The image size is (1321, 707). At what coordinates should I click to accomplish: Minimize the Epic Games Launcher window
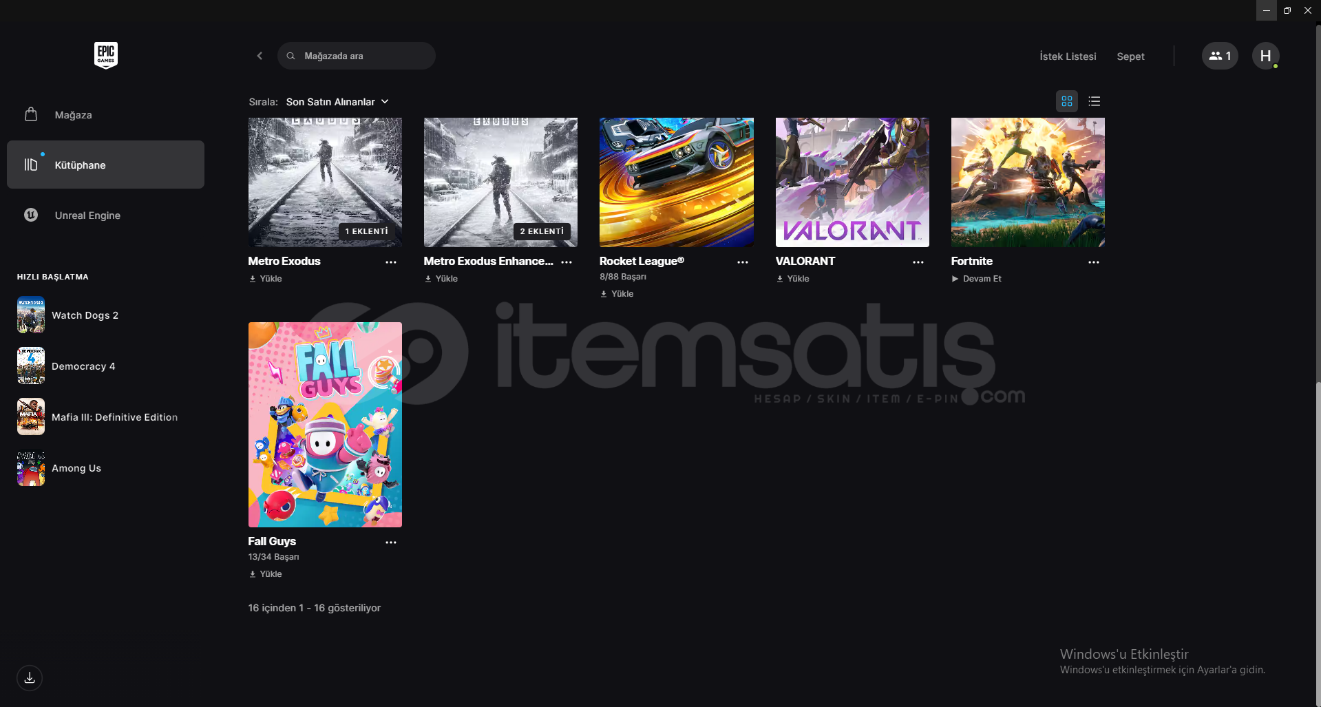tap(1267, 10)
